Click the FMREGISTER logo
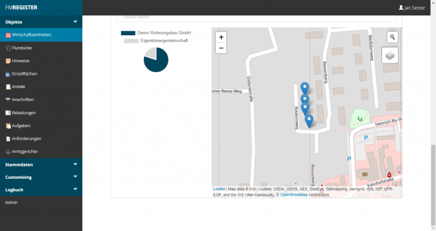 click(21, 7)
